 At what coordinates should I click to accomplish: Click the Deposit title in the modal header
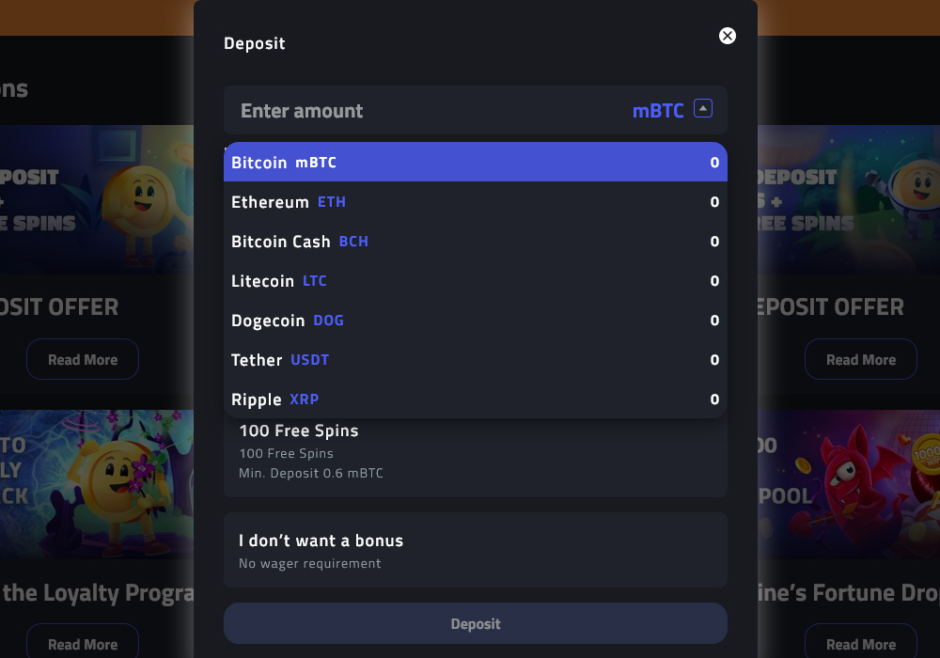tap(255, 43)
